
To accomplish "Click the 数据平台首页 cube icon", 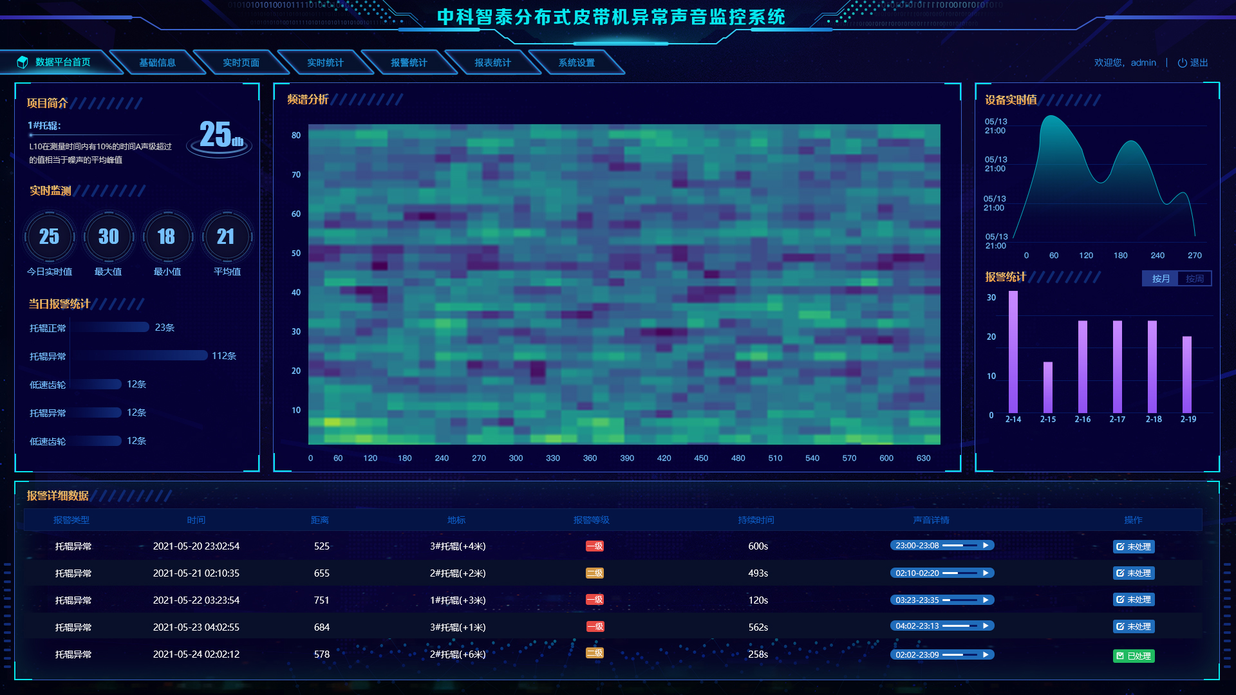I will (23, 62).
